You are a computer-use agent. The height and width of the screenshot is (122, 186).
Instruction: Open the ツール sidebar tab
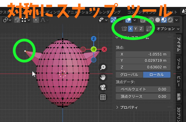click(x=178, y=64)
